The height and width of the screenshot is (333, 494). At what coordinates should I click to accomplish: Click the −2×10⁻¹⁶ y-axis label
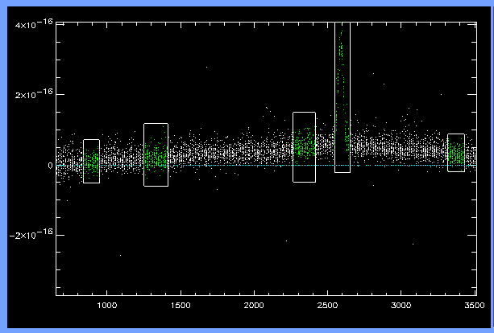pos(31,234)
